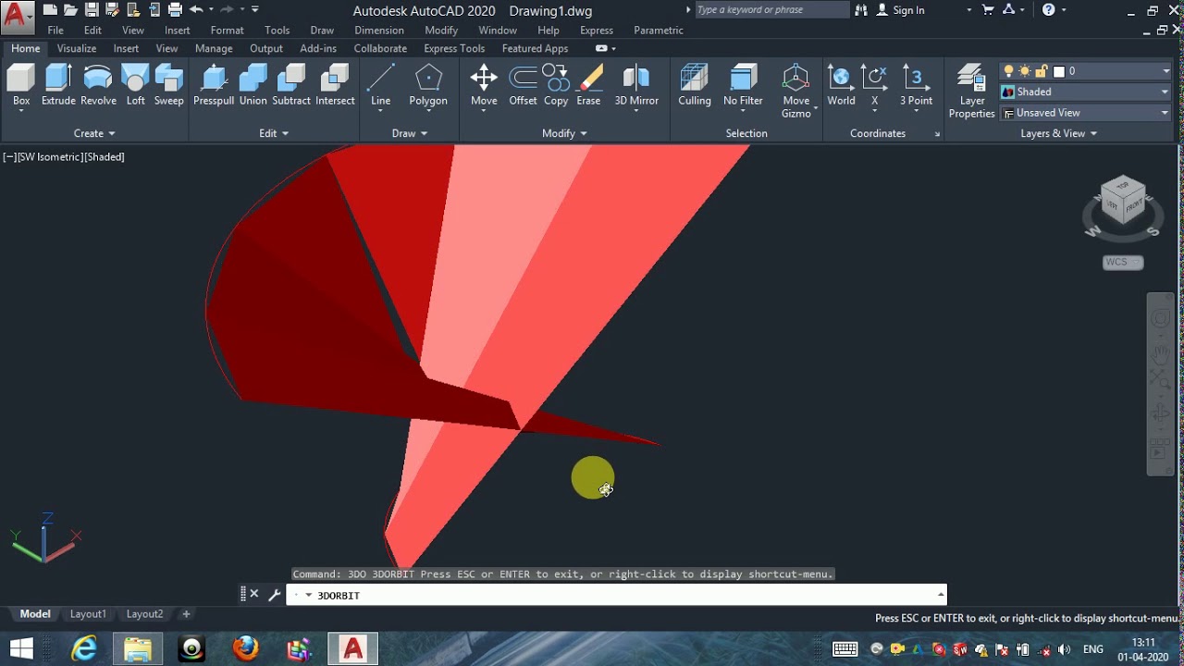Select the Sweep tool
1184x666 pixels.
168,85
